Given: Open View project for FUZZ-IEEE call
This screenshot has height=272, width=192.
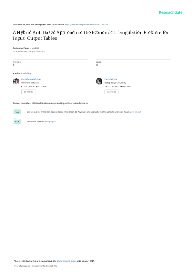Looking at the screenshot, I should click(x=136, y=112).
